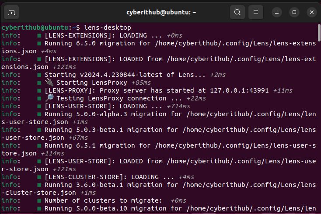This screenshot has height=214, width=321.
Task: Click the text Running 5.0.0-beta.10 migration
Action: point(105,208)
